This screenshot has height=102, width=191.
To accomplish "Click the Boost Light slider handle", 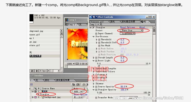I will [x=99, y=66].
